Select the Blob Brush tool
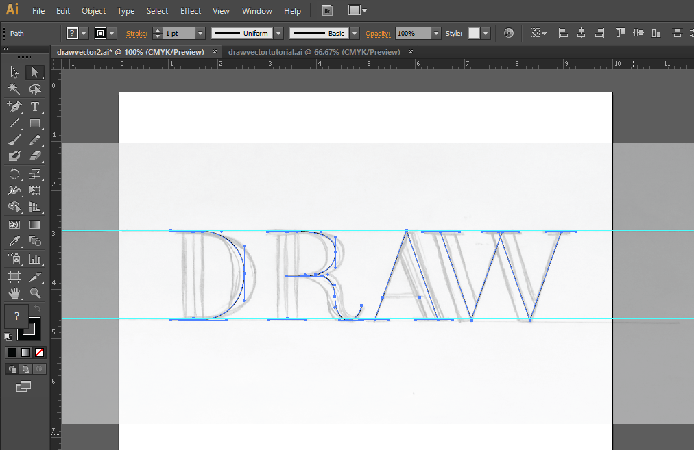This screenshot has width=694, height=450. (14, 156)
